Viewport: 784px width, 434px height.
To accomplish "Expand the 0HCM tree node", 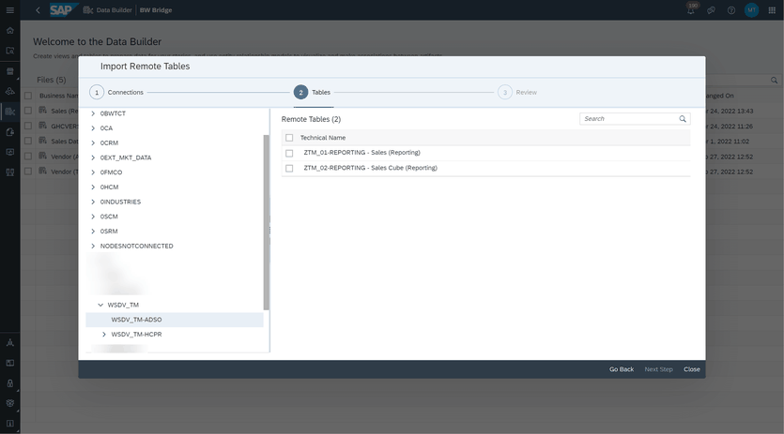I will click(x=93, y=187).
